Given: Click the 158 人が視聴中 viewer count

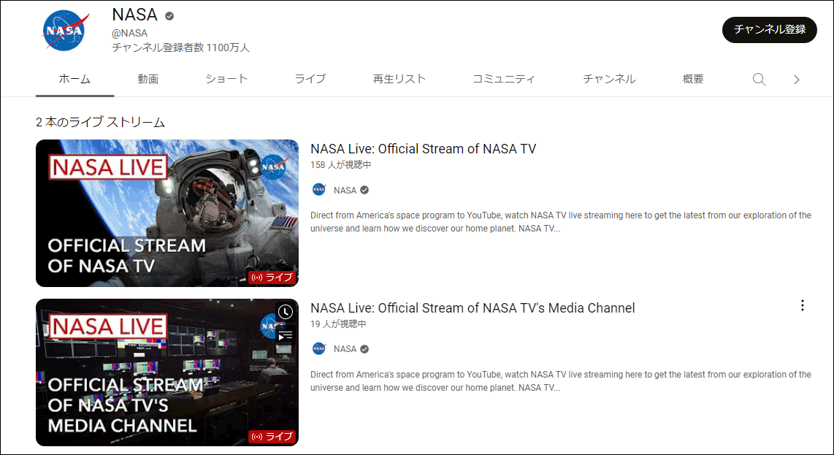Looking at the screenshot, I should click(x=340, y=165).
